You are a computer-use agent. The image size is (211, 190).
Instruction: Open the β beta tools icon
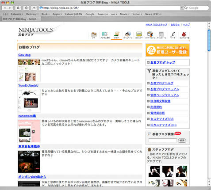coord(173,35)
